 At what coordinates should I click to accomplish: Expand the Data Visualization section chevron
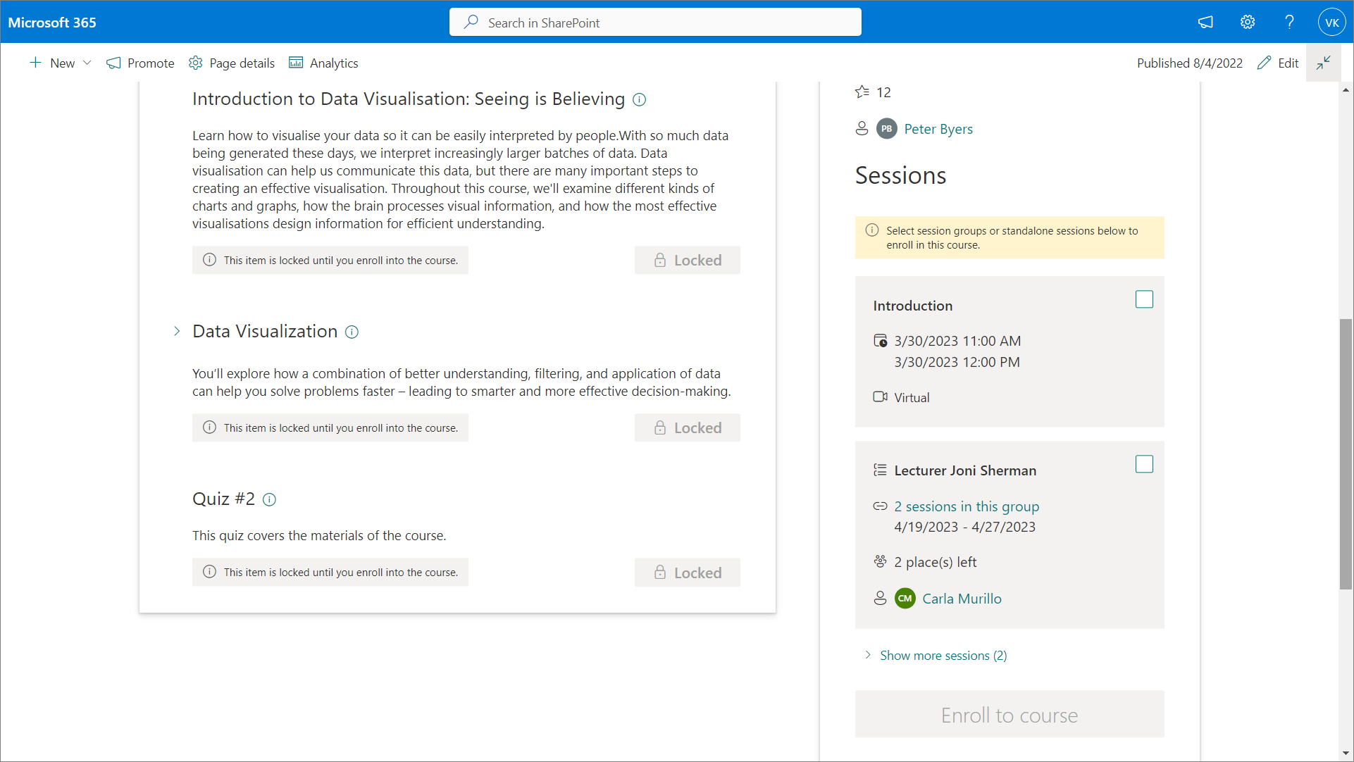(177, 332)
